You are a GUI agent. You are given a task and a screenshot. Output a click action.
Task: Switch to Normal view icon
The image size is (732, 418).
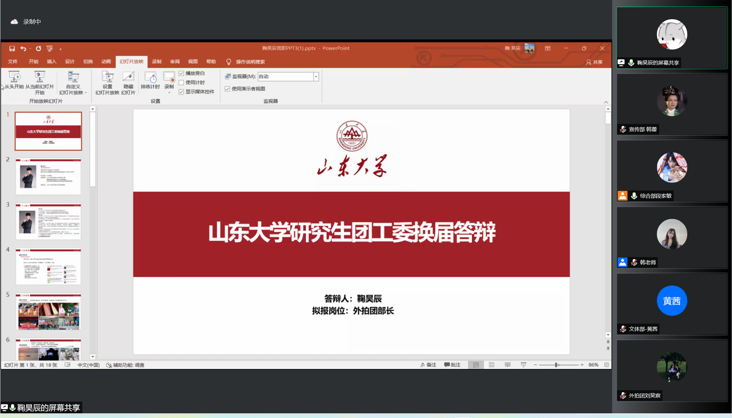[x=476, y=365]
